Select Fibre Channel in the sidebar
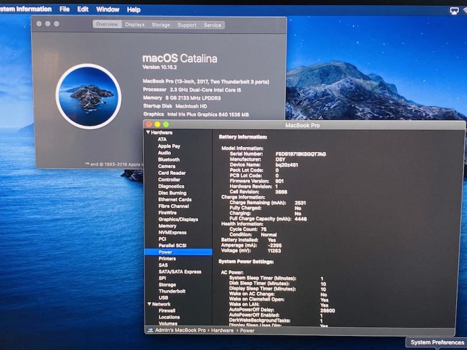The image size is (467, 350). [173, 206]
